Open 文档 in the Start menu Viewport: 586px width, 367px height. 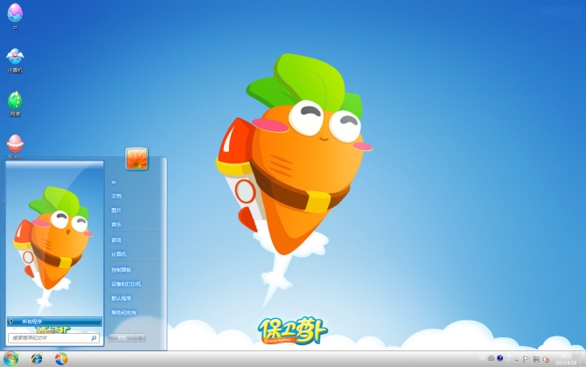(x=116, y=196)
